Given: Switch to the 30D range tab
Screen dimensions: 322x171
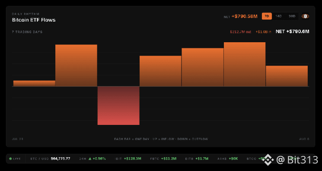Looking at the screenshot, I should click(292, 16).
